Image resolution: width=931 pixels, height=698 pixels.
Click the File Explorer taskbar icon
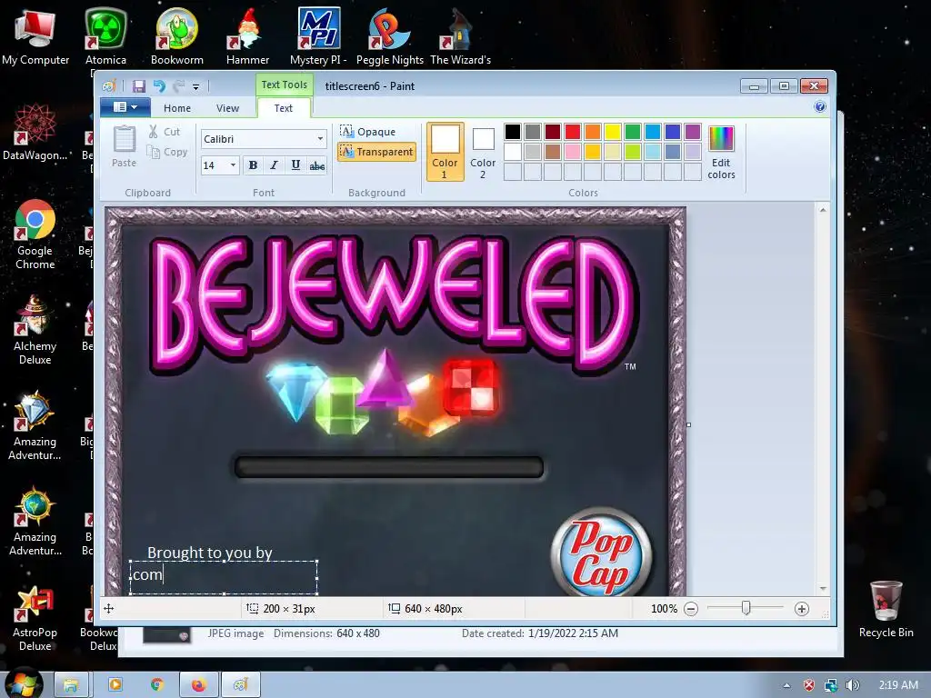[x=71, y=685]
